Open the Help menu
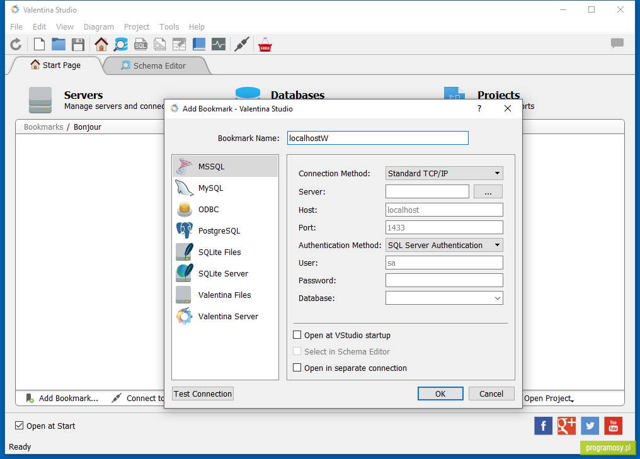This screenshot has width=640, height=459. click(197, 27)
